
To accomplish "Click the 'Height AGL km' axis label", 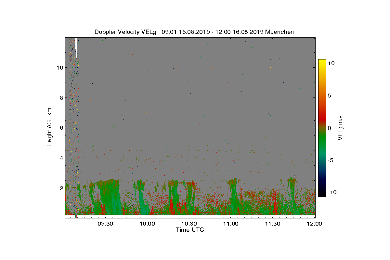I will pyautogui.click(x=49, y=127).
